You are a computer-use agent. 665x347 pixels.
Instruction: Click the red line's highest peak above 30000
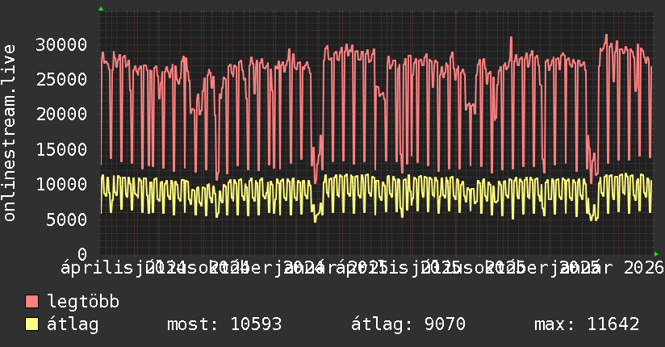(x=606, y=36)
